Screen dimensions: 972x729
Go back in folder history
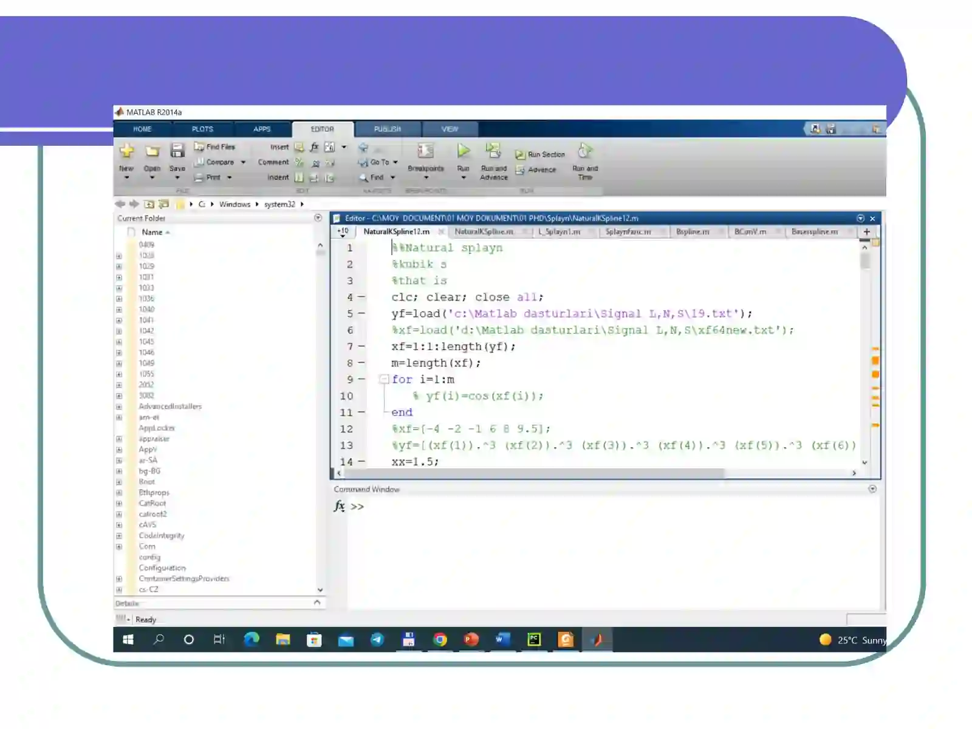[x=120, y=204]
